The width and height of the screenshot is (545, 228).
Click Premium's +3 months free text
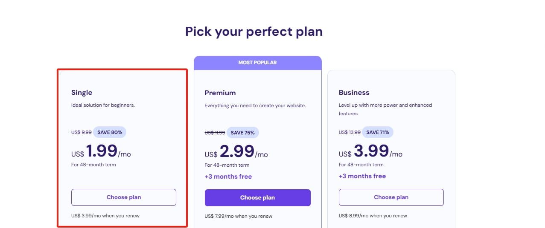pos(228,177)
